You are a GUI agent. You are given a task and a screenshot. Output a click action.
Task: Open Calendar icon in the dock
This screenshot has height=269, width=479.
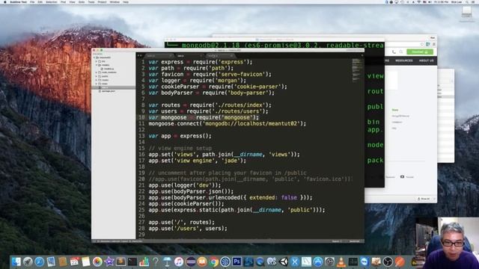(x=74, y=262)
